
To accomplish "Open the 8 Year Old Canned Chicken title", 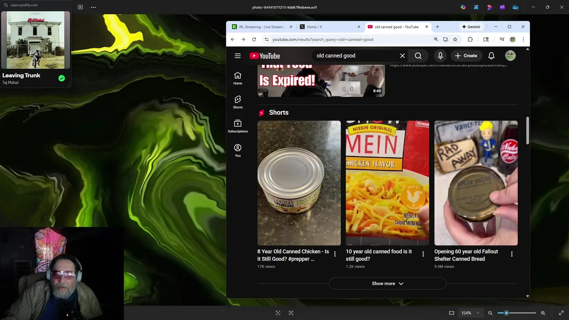I will (x=293, y=255).
